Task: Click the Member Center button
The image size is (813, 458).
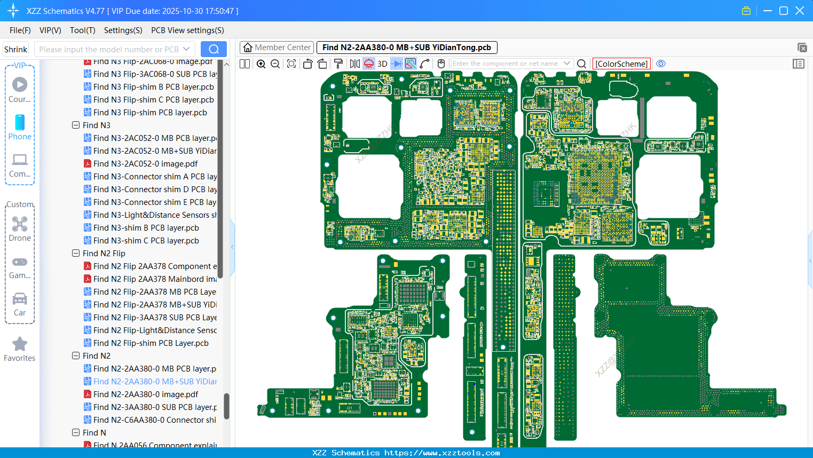Action: (x=277, y=48)
